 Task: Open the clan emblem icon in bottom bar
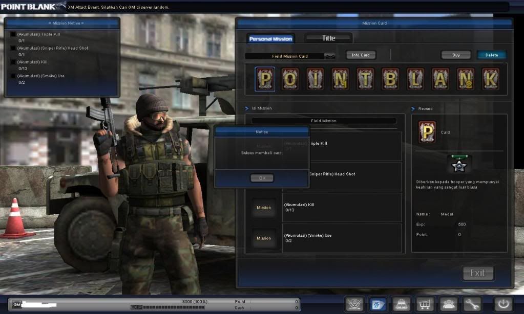click(x=354, y=304)
